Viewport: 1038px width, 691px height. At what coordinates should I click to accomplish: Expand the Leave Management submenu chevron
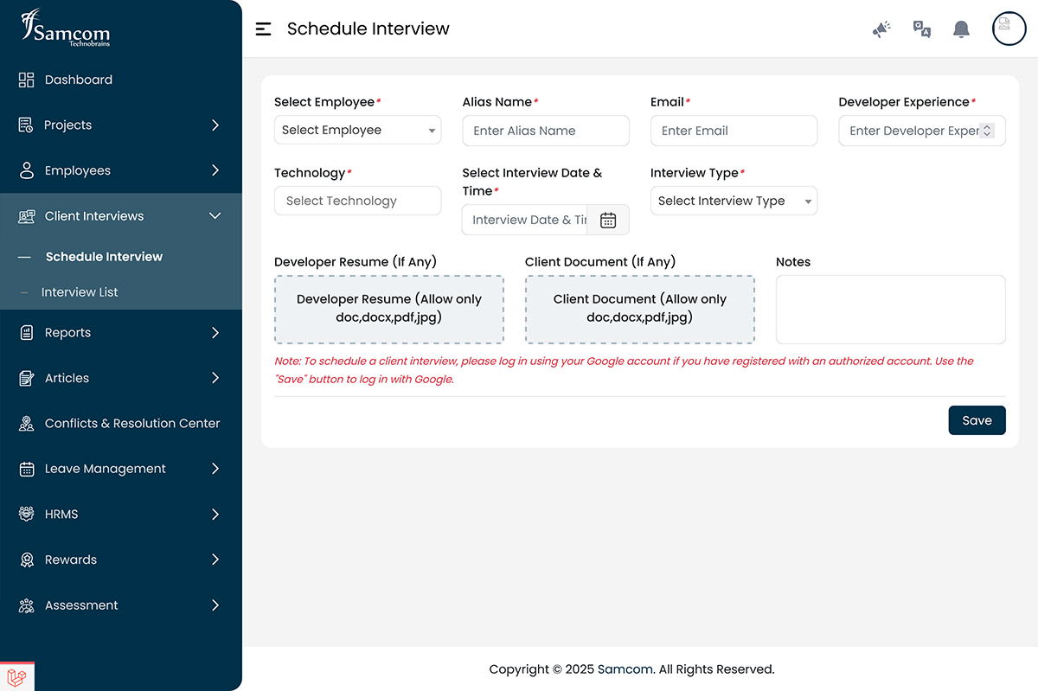[215, 469]
